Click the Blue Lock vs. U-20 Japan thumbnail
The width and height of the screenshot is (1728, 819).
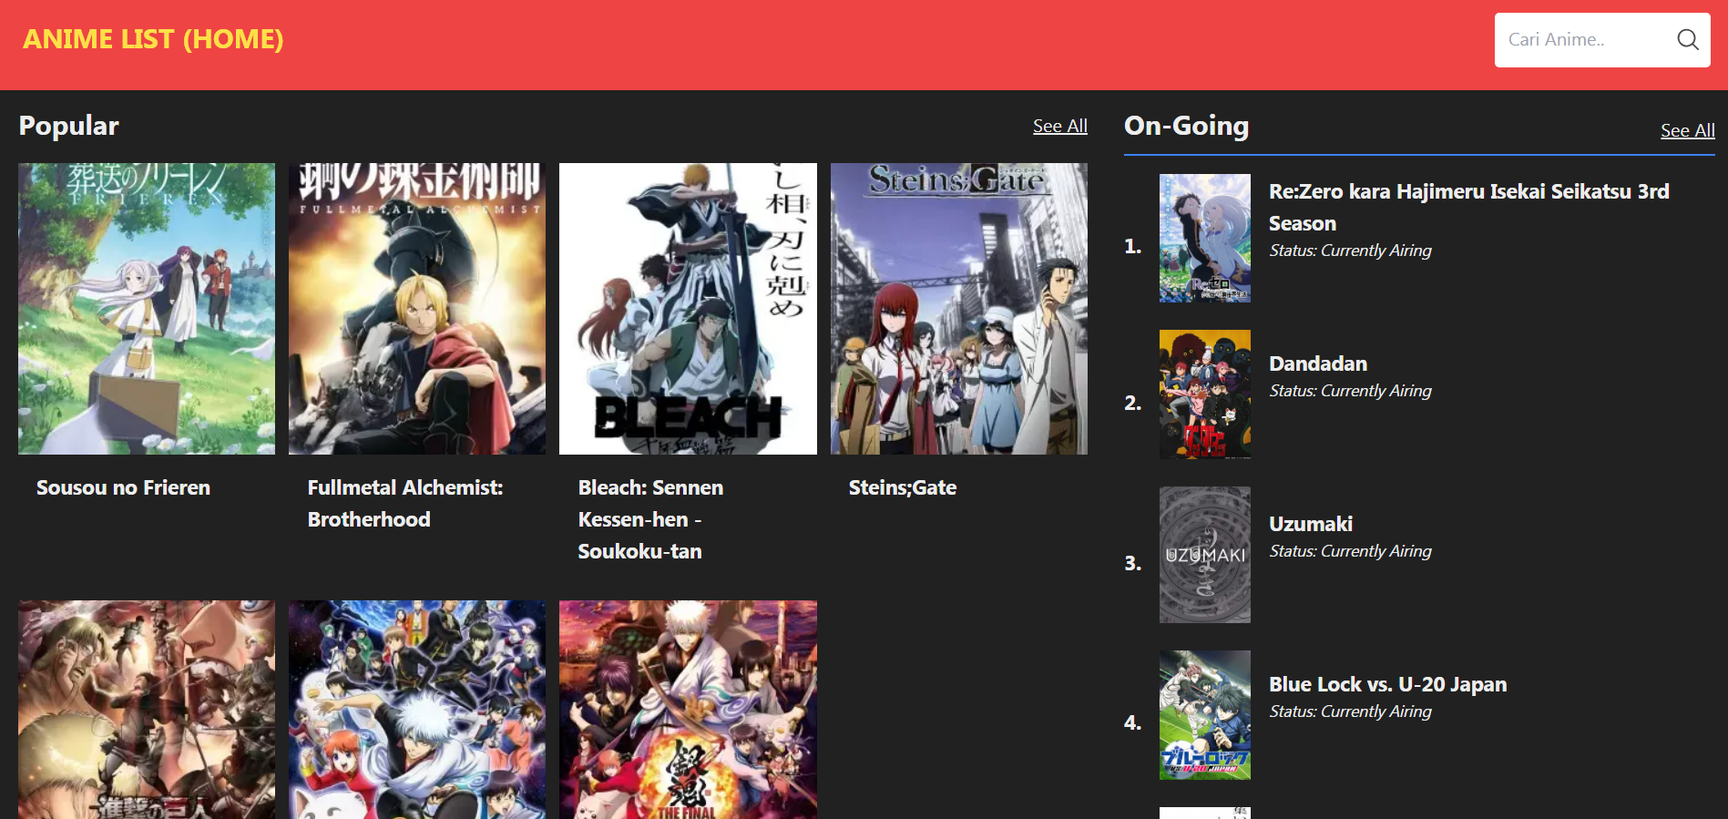[1204, 714]
